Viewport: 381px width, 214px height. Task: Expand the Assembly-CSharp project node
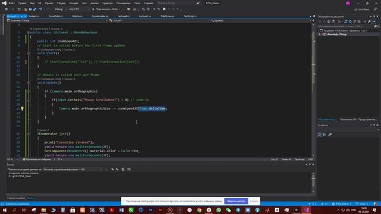320,34
